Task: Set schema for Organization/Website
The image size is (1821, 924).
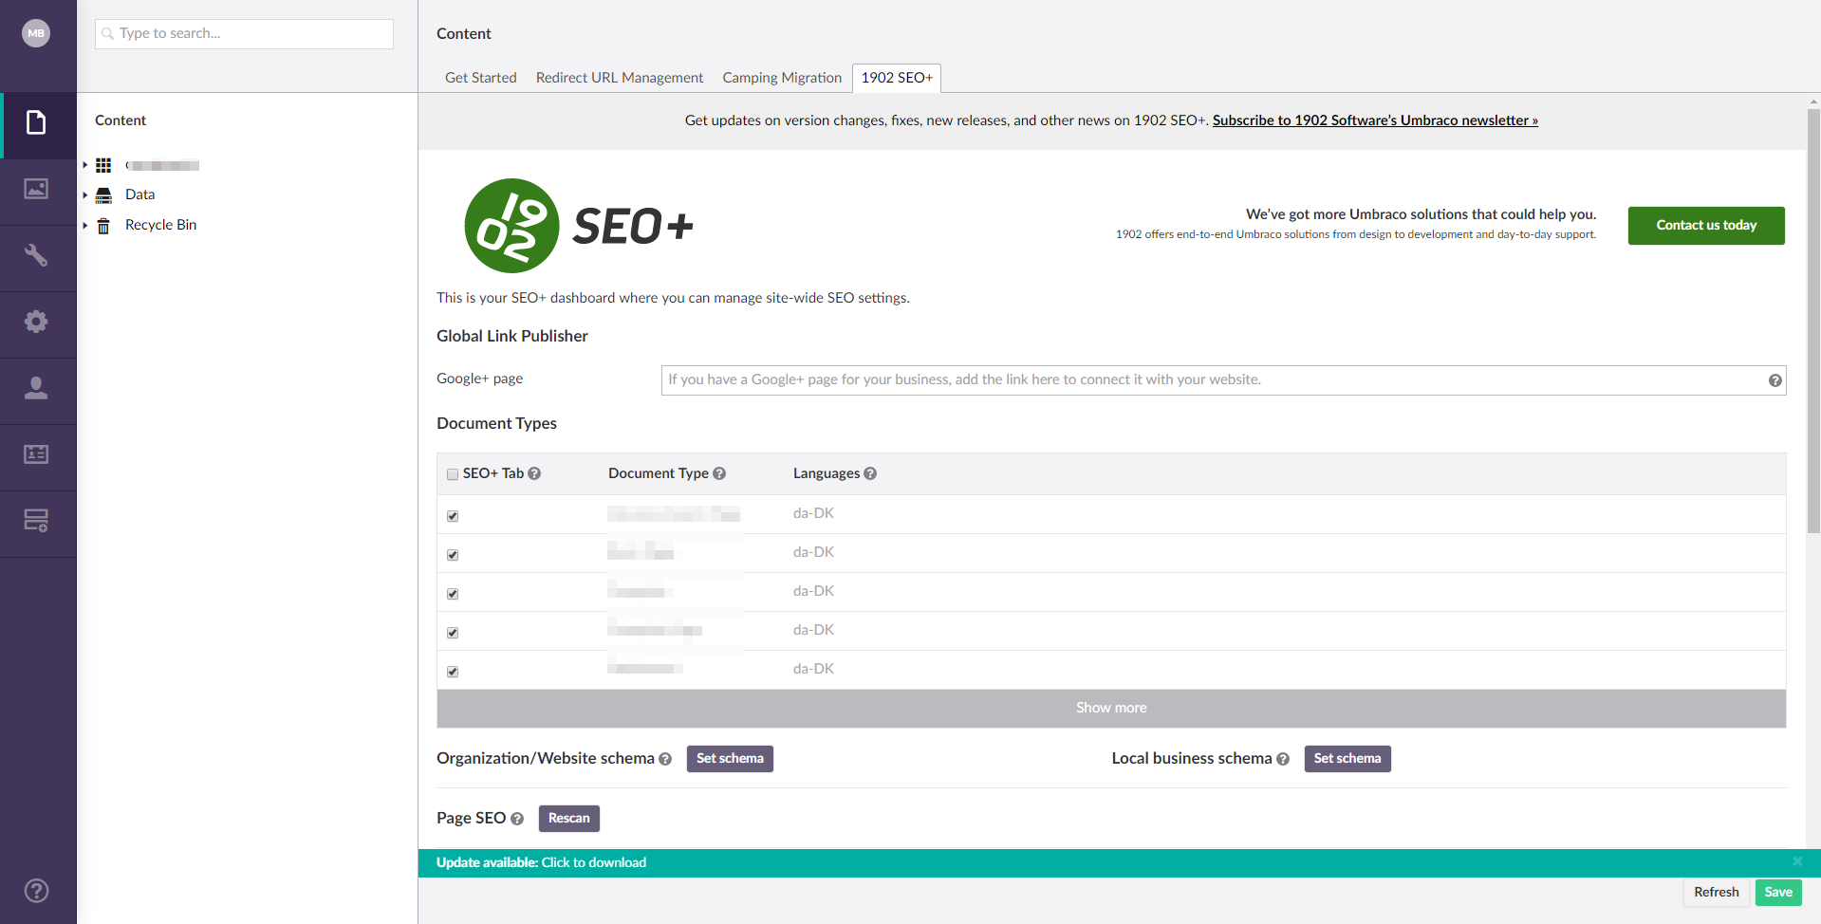Action: [x=730, y=759]
